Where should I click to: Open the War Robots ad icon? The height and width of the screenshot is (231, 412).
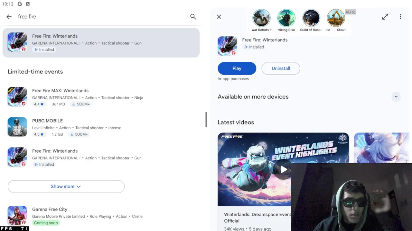tap(261, 18)
